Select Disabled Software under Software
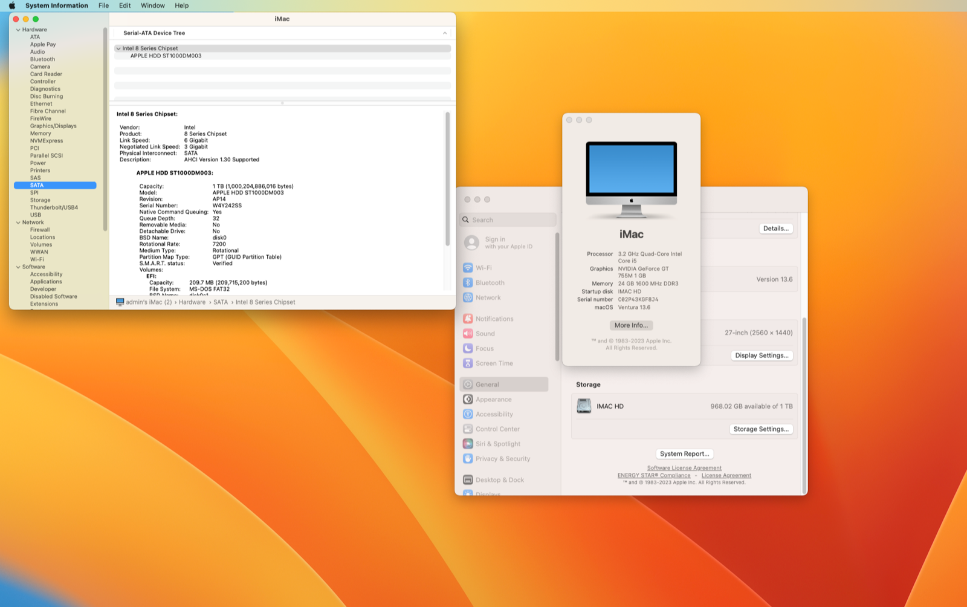 (x=54, y=296)
